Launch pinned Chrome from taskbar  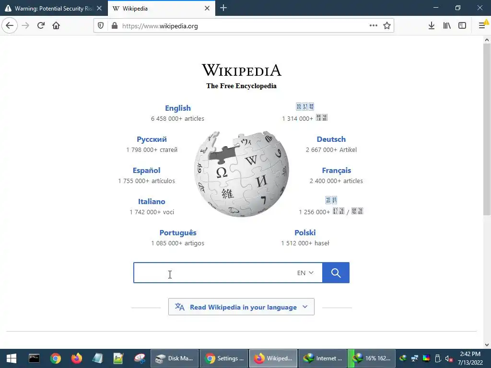pyautogui.click(x=56, y=358)
